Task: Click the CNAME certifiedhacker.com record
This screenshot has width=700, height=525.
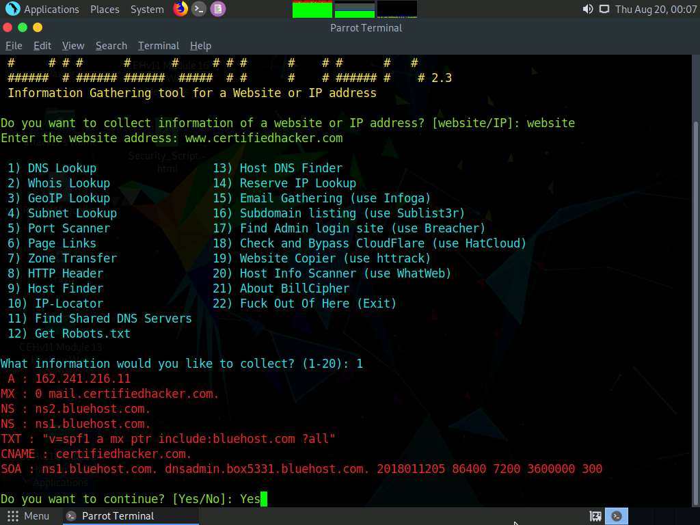Action: click(x=96, y=454)
